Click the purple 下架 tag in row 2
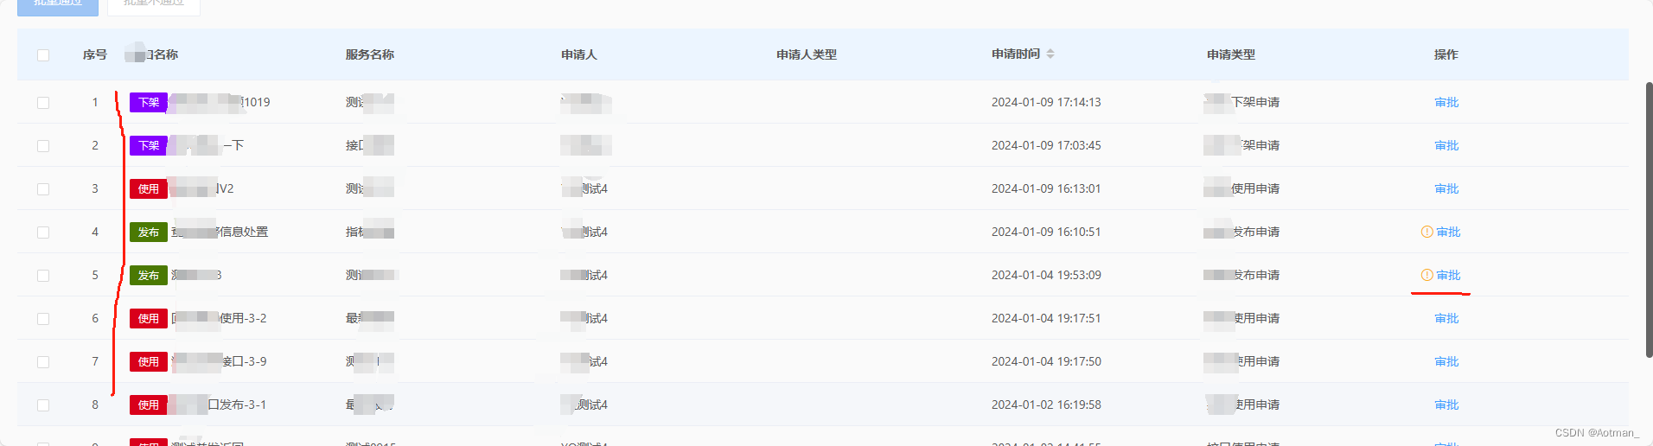This screenshot has height=446, width=1653. [x=149, y=145]
